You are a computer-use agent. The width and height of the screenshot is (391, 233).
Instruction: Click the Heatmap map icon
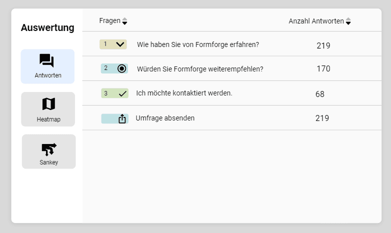pyautogui.click(x=48, y=104)
